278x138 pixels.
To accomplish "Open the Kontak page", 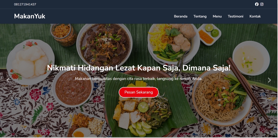I will pos(255,16).
